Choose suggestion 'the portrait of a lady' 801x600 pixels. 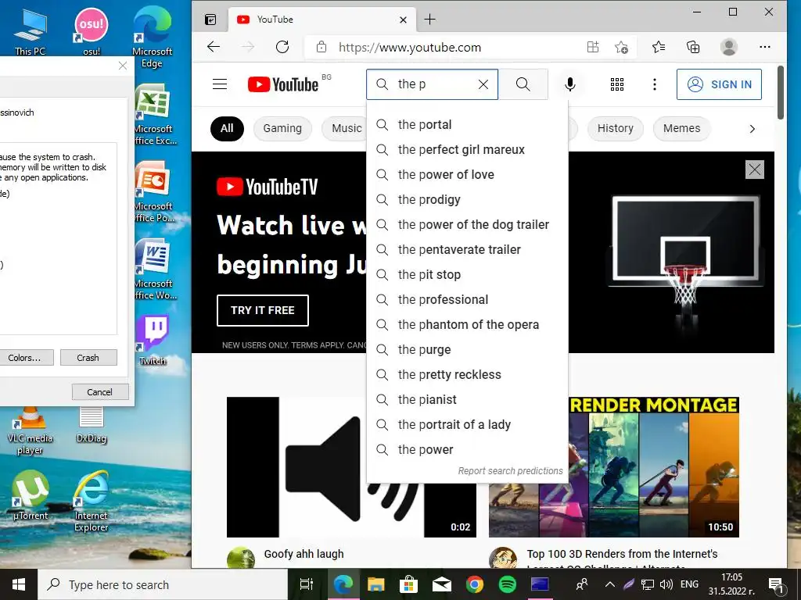(467, 424)
